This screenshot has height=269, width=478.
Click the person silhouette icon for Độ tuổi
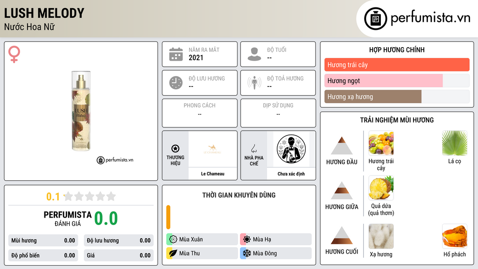tap(254, 54)
